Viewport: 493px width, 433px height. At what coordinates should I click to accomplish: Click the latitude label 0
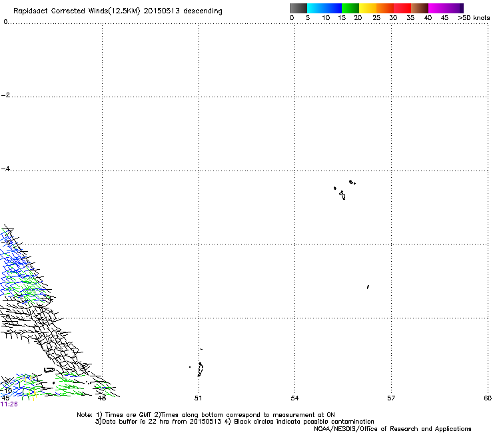pos(5,22)
